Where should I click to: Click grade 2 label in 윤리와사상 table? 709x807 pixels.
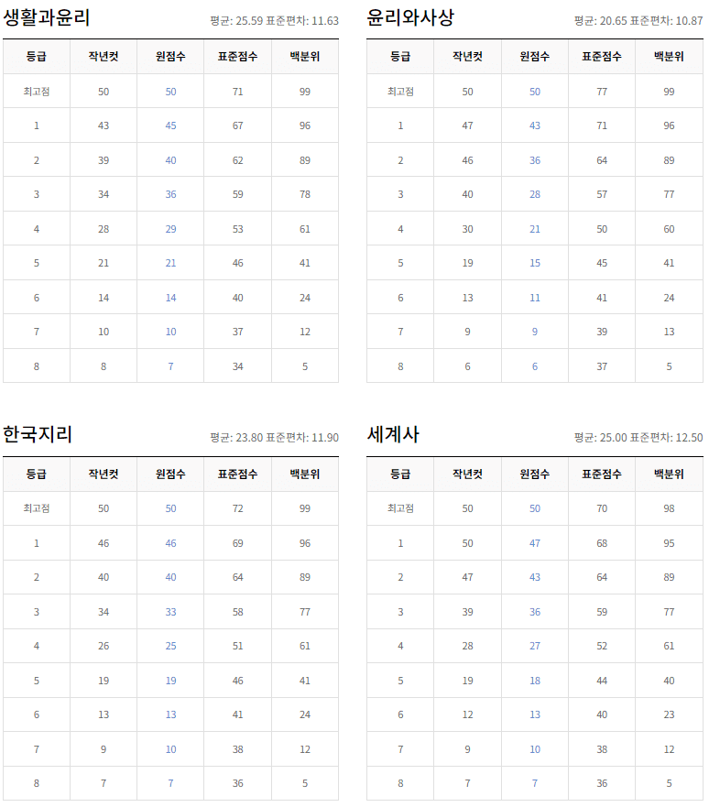coord(400,160)
